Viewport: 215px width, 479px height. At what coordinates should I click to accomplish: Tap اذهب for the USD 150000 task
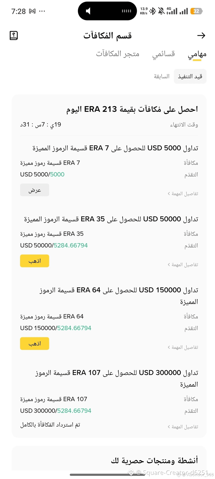point(35,343)
